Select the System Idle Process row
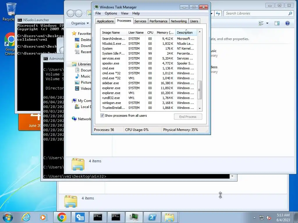Viewport: 298px width, 223px height. (149, 53)
